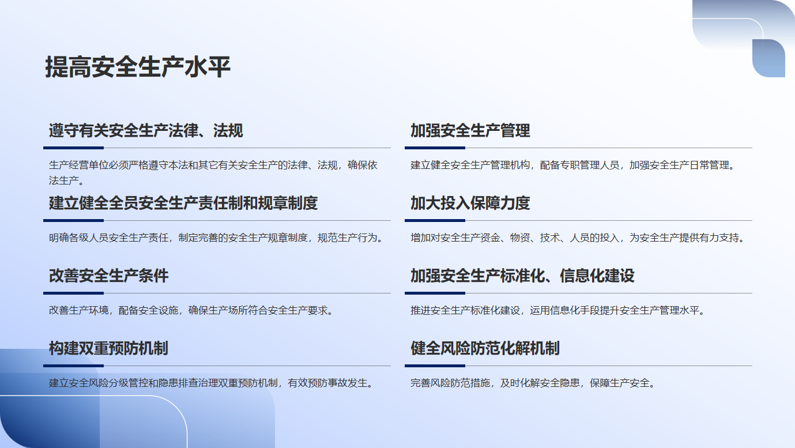Viewport: 795px width, 448px height.
Task: Click the heading 加大投入保障力度
Action: (x=470, y=204)
